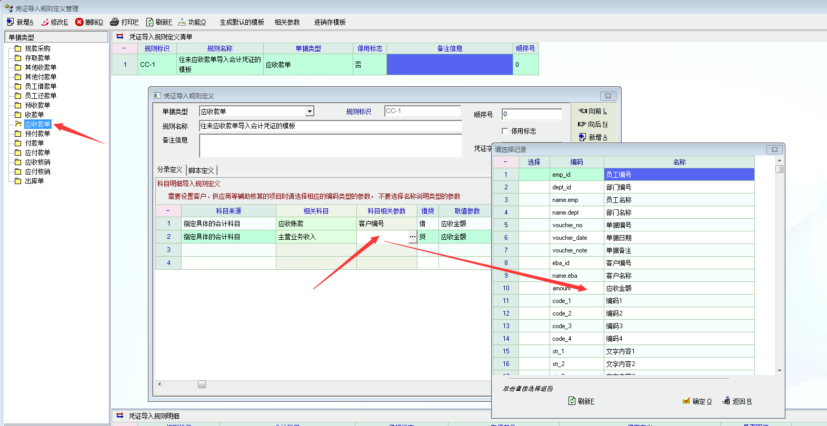Click the 修改 (Edit) toolbar icon
The width and height of the screenshot is (827, 426).
point(45,22)
